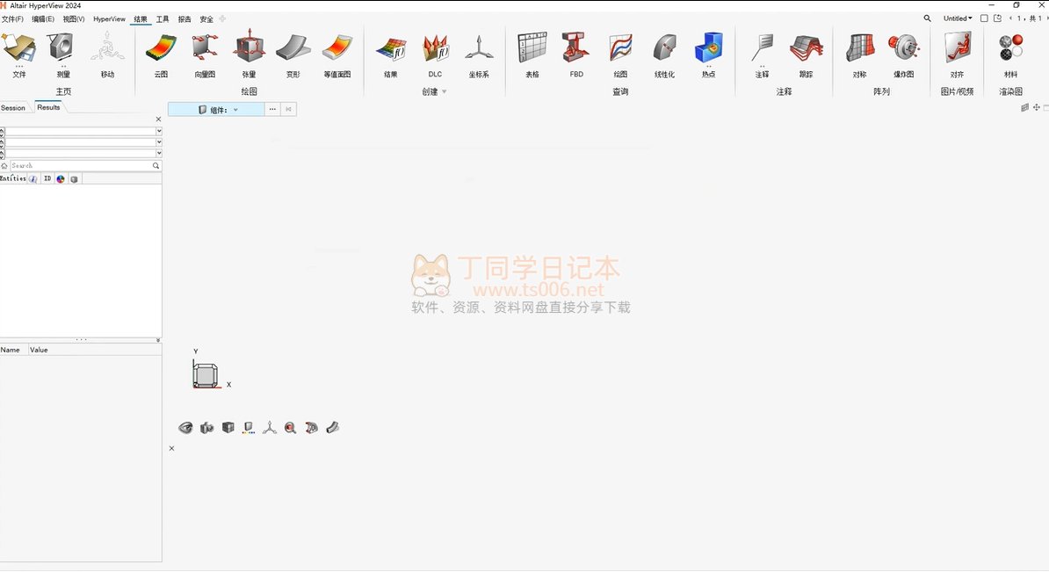The width and height of the screenshot is (1049, 572).
Task: Select the 测量 measure tool
Action: (63, 54)
